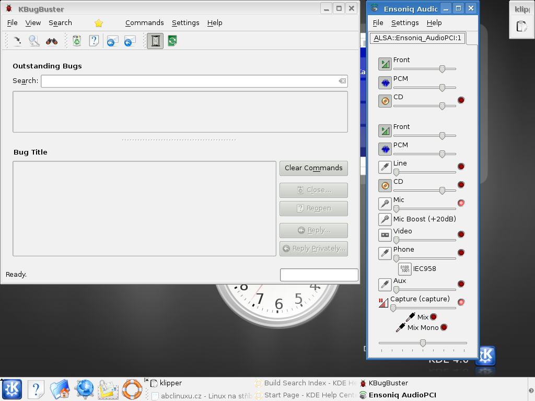The height and width of the screenshot is (401, 535).
Task: Click the IEC958 digital output icon
Action: (x=405, y=269)
